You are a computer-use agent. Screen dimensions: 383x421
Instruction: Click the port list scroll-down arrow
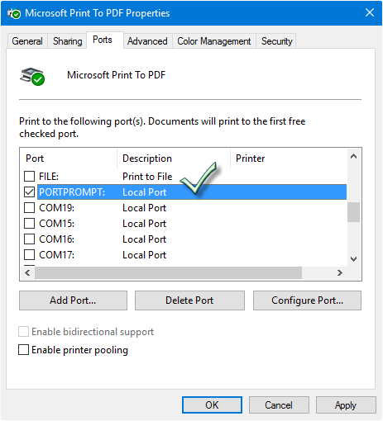(354, 259)
